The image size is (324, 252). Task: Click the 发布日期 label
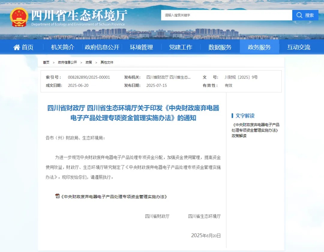click(132, 85)
